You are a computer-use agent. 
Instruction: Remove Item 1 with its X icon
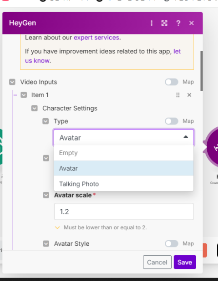click(189, 95)
